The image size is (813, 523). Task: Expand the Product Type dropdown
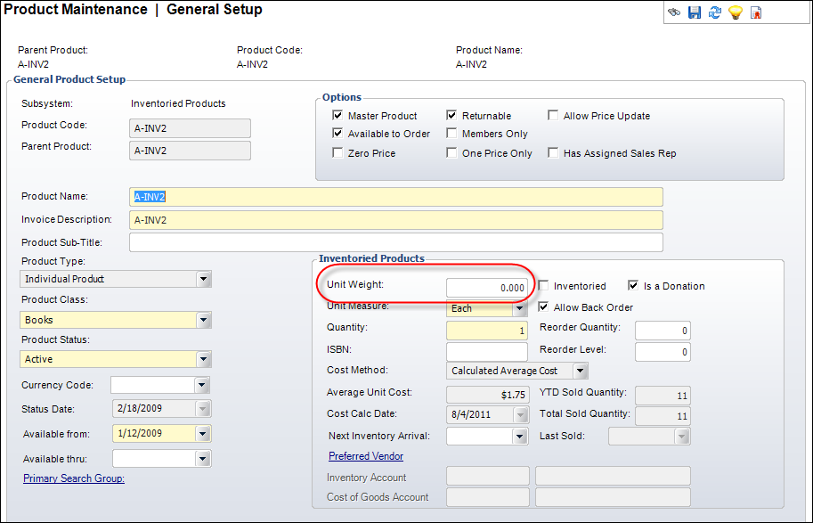pyautogui.click(x=204, y=280)
